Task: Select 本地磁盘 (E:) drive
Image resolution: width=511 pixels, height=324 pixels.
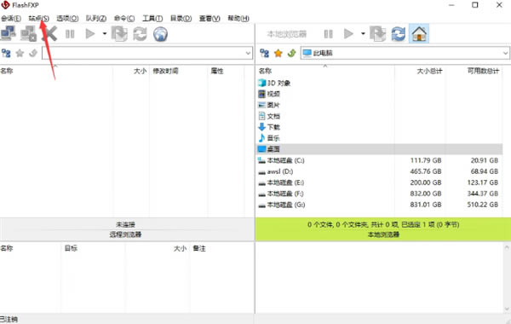Action: 281,182
